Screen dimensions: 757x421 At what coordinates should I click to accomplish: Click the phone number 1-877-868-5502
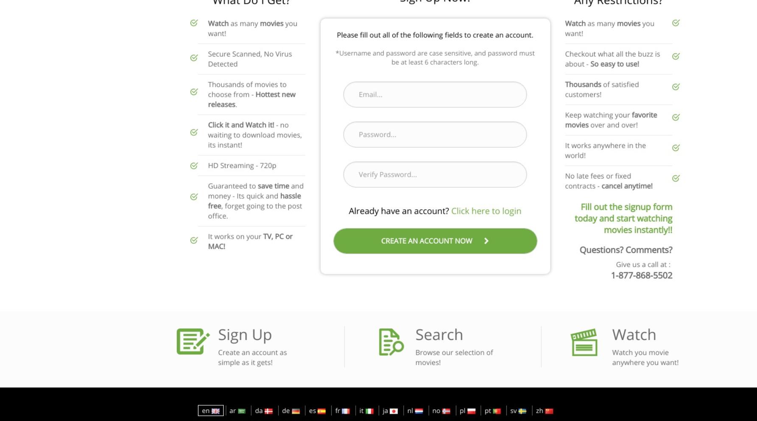(x=642, y=276)
